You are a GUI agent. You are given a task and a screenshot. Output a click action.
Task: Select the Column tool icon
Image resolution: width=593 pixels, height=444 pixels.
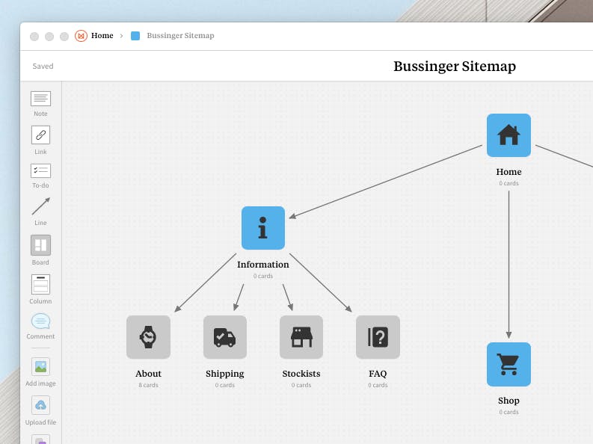click(40, 284)
